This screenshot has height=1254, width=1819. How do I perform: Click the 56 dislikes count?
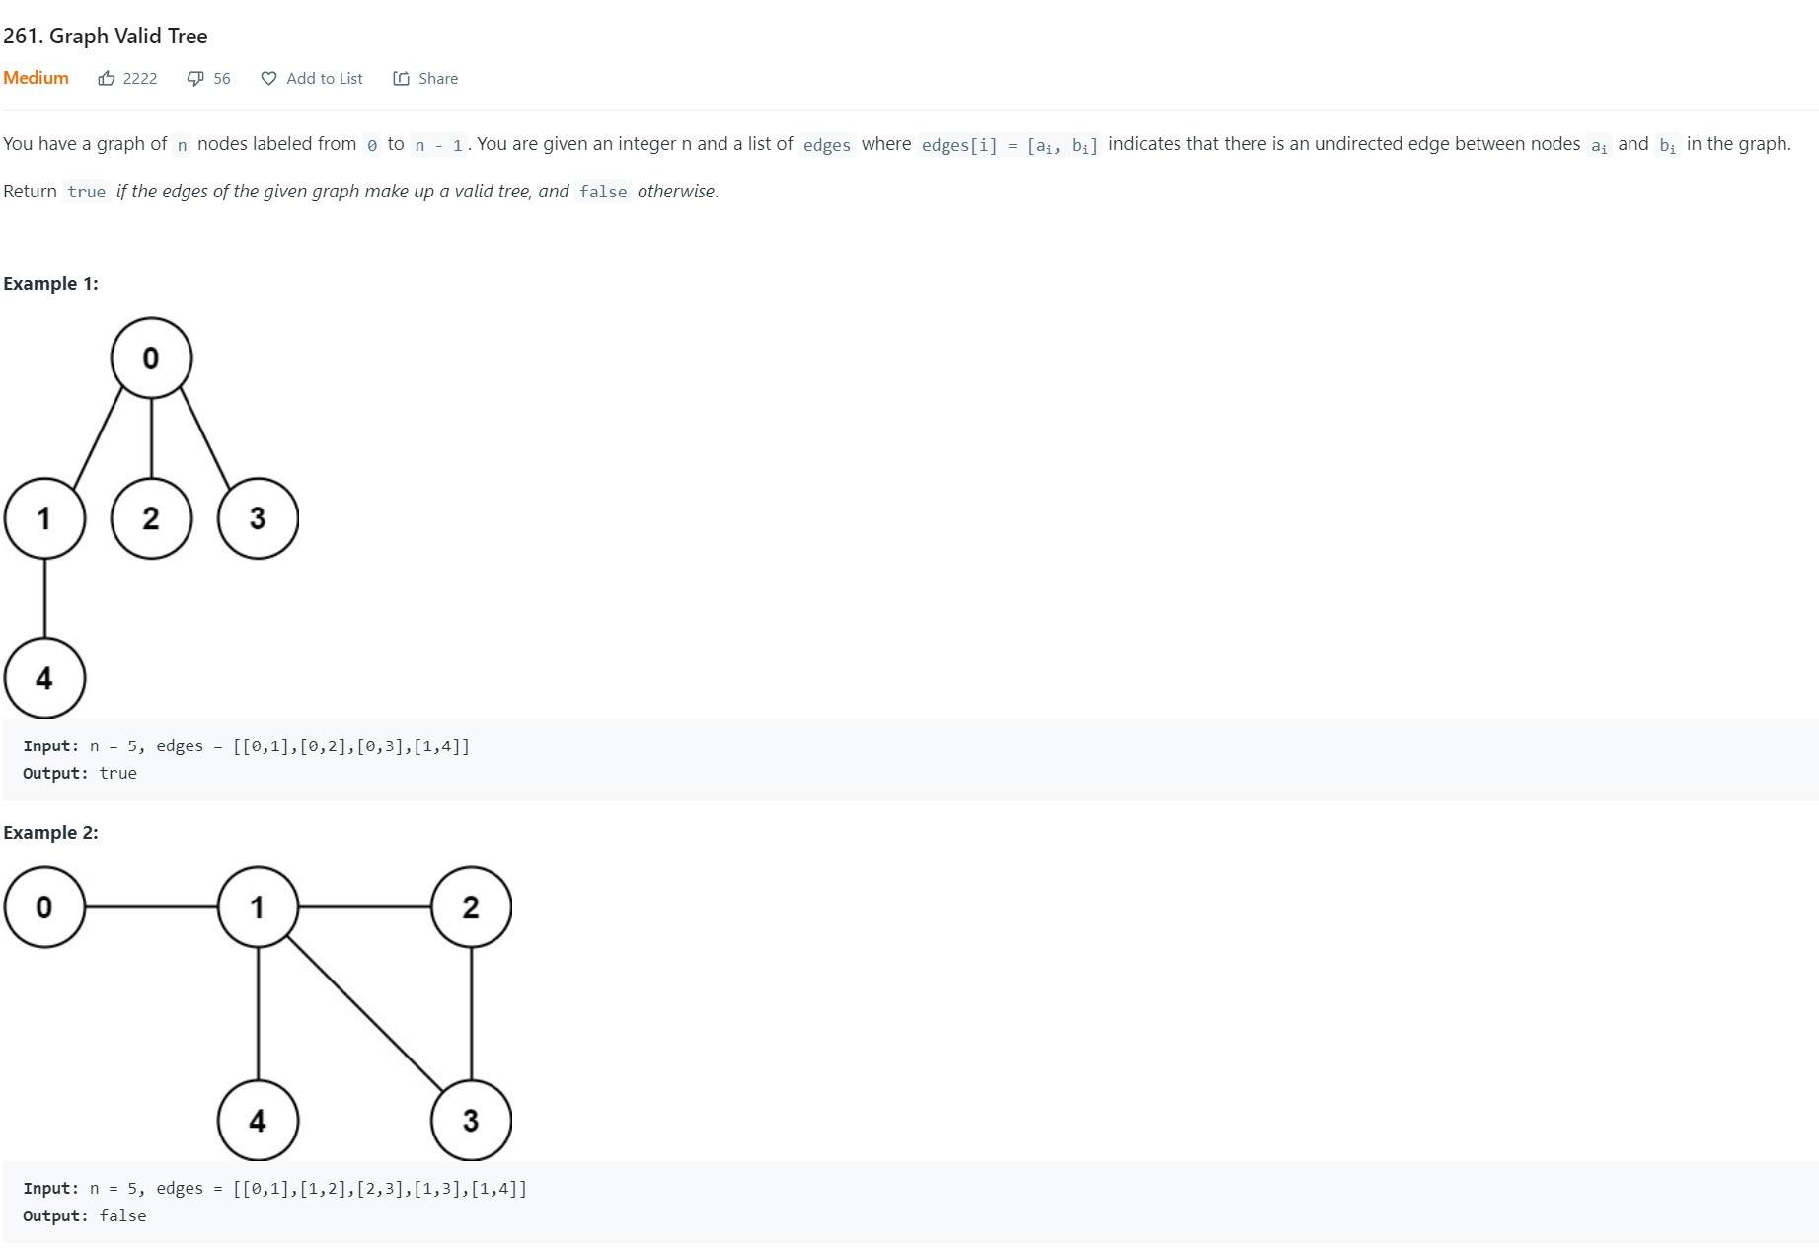[222, 78]
